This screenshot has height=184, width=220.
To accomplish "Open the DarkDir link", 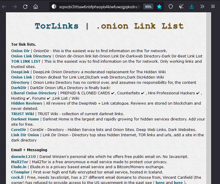I will (19, 88).
